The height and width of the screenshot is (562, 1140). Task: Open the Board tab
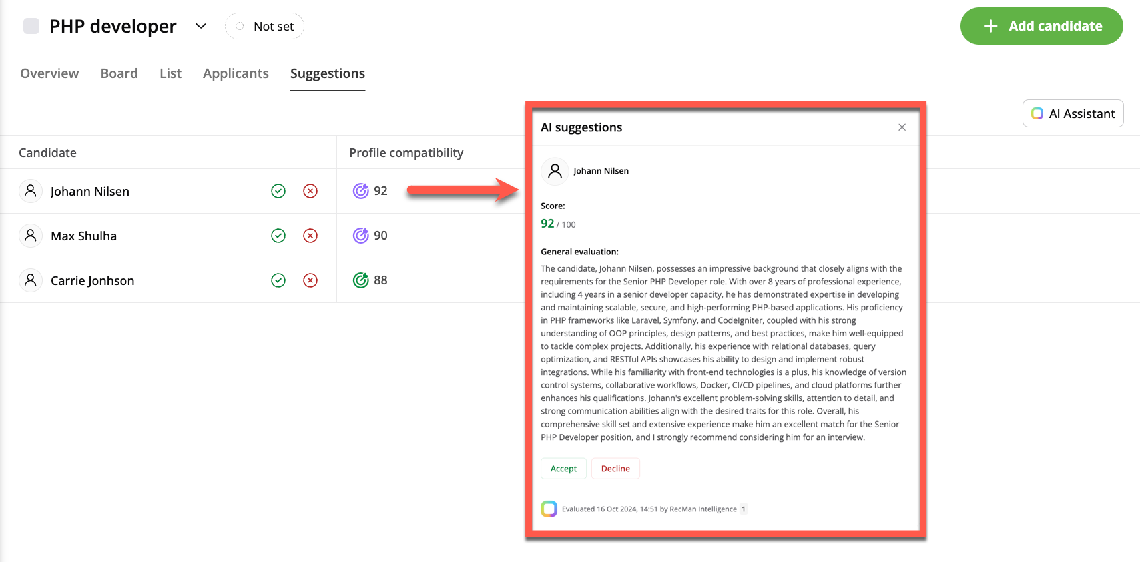pos(119,73)
